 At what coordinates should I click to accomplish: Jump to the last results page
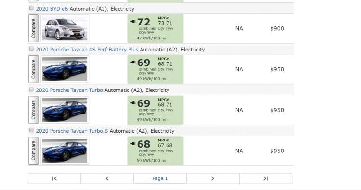(x=266, y=178)
